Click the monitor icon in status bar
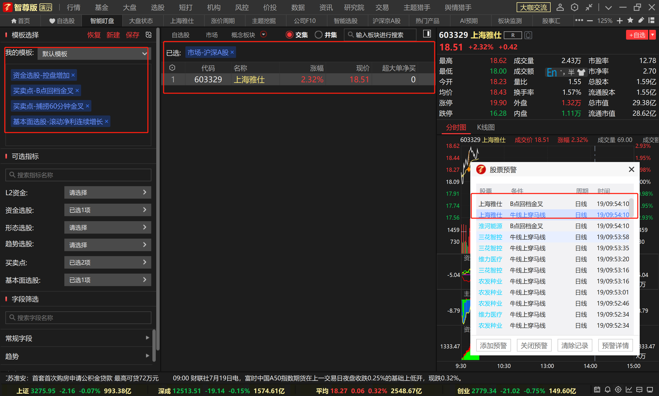The width and height of the screenshot is (659, 396). click(650, 390)
